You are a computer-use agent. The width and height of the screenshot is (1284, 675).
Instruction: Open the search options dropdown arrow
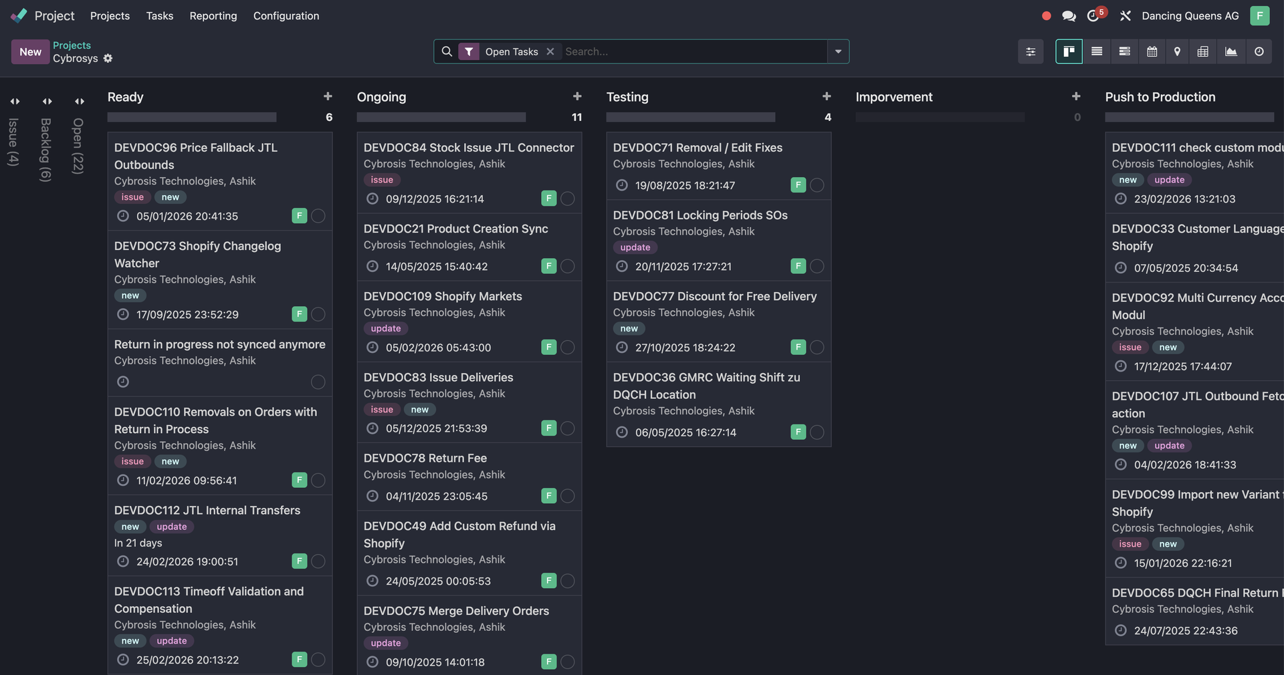tap(838, 51)
